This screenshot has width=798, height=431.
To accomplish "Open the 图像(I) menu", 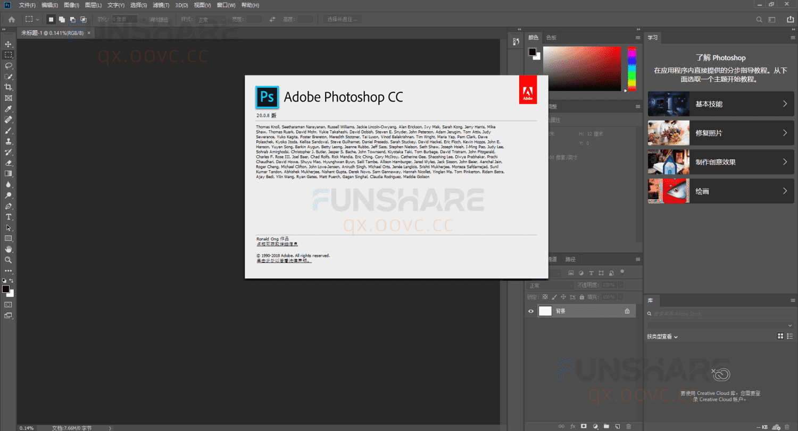I will (x=71, y=5).
